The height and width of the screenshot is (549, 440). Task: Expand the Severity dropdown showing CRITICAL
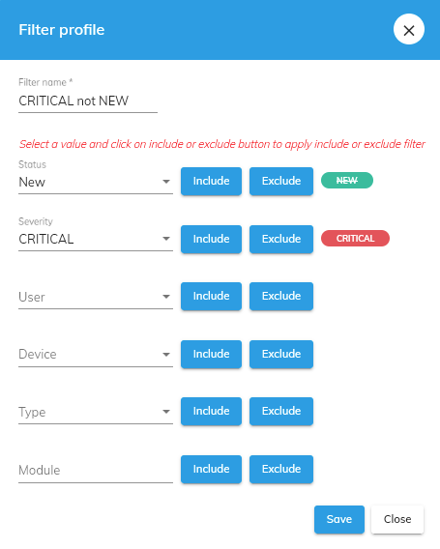pos(96,239)
